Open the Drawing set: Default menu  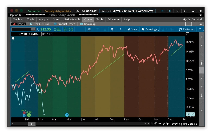[185, 124]
